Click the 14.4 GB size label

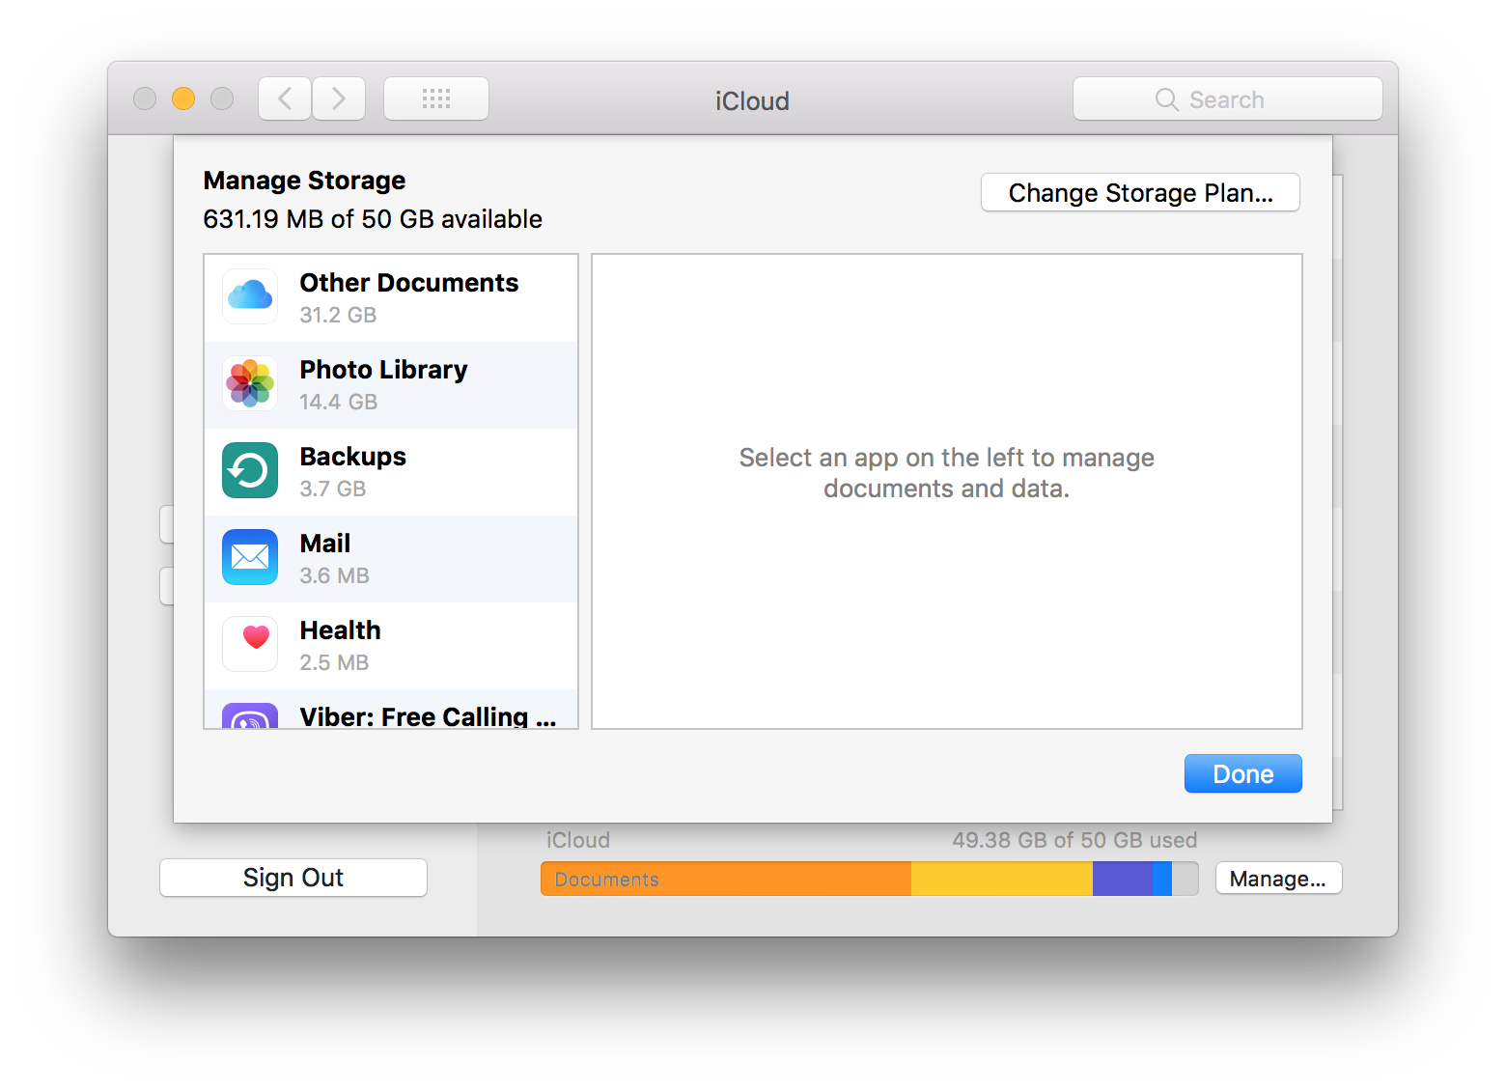[338, 402]
